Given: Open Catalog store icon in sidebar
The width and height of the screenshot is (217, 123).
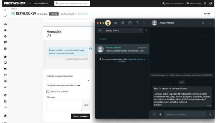Looking at the screenshot, I should (x=5, y=30).
